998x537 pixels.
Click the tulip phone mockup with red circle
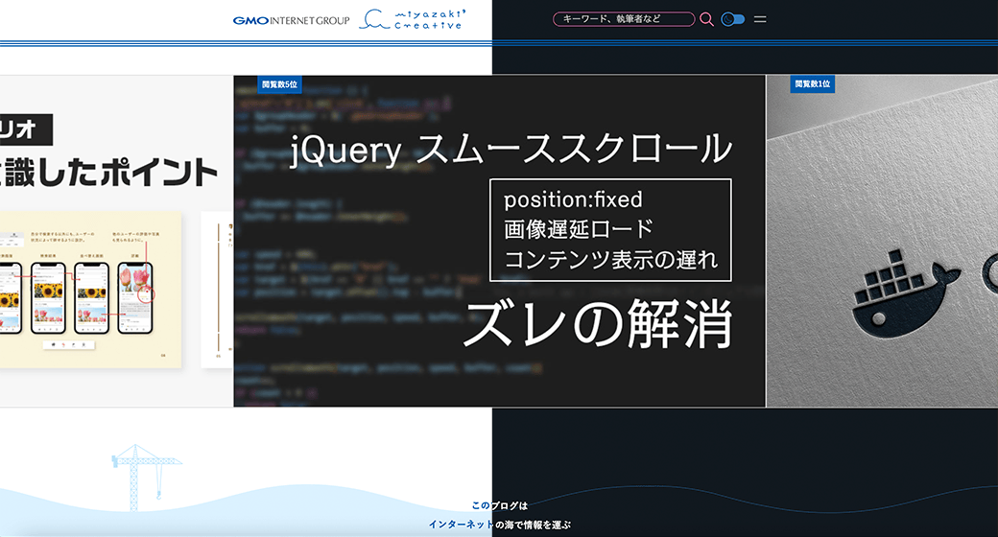coord(134,296)
